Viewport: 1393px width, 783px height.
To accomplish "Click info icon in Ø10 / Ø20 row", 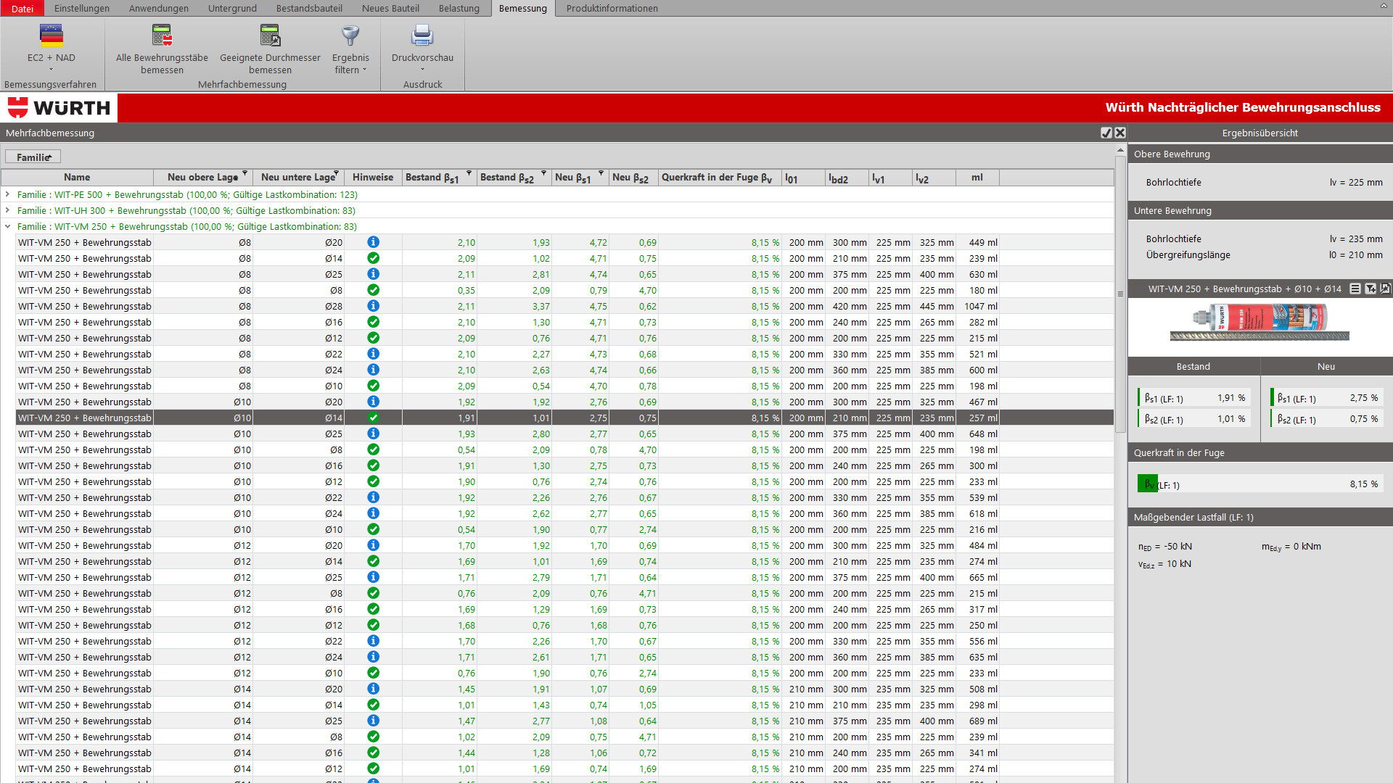I will click(373, 402).
